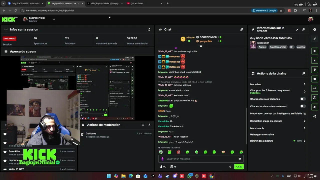The width and height of the screenshot is (320, 180).
Task: Toggle the lightning bolt widget in the sidebar
Action: [x=314, y=60]
